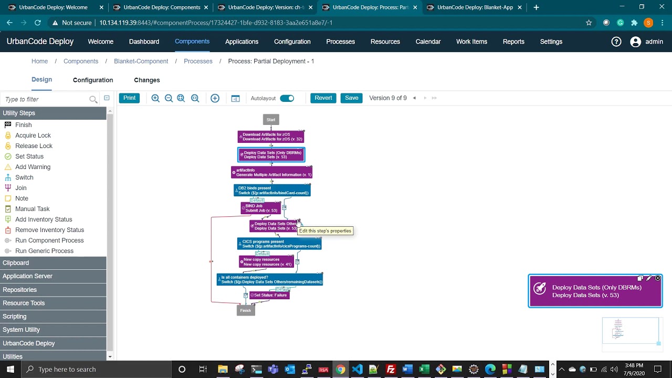Click the Revert button

pos(323,98)
